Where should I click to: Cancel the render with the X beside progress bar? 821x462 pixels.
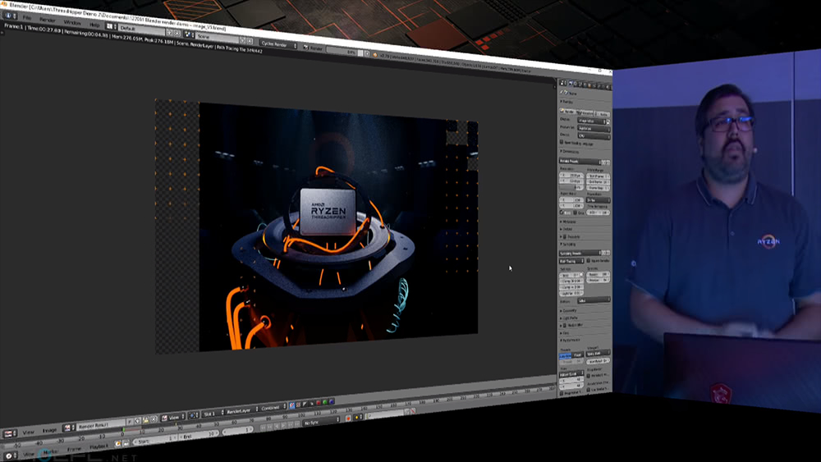point(367,53)
